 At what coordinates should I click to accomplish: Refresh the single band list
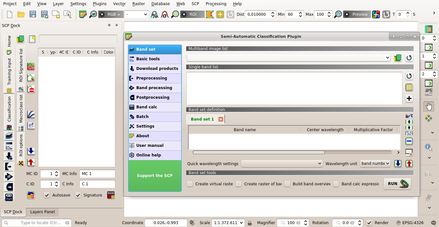pos(409,76)
